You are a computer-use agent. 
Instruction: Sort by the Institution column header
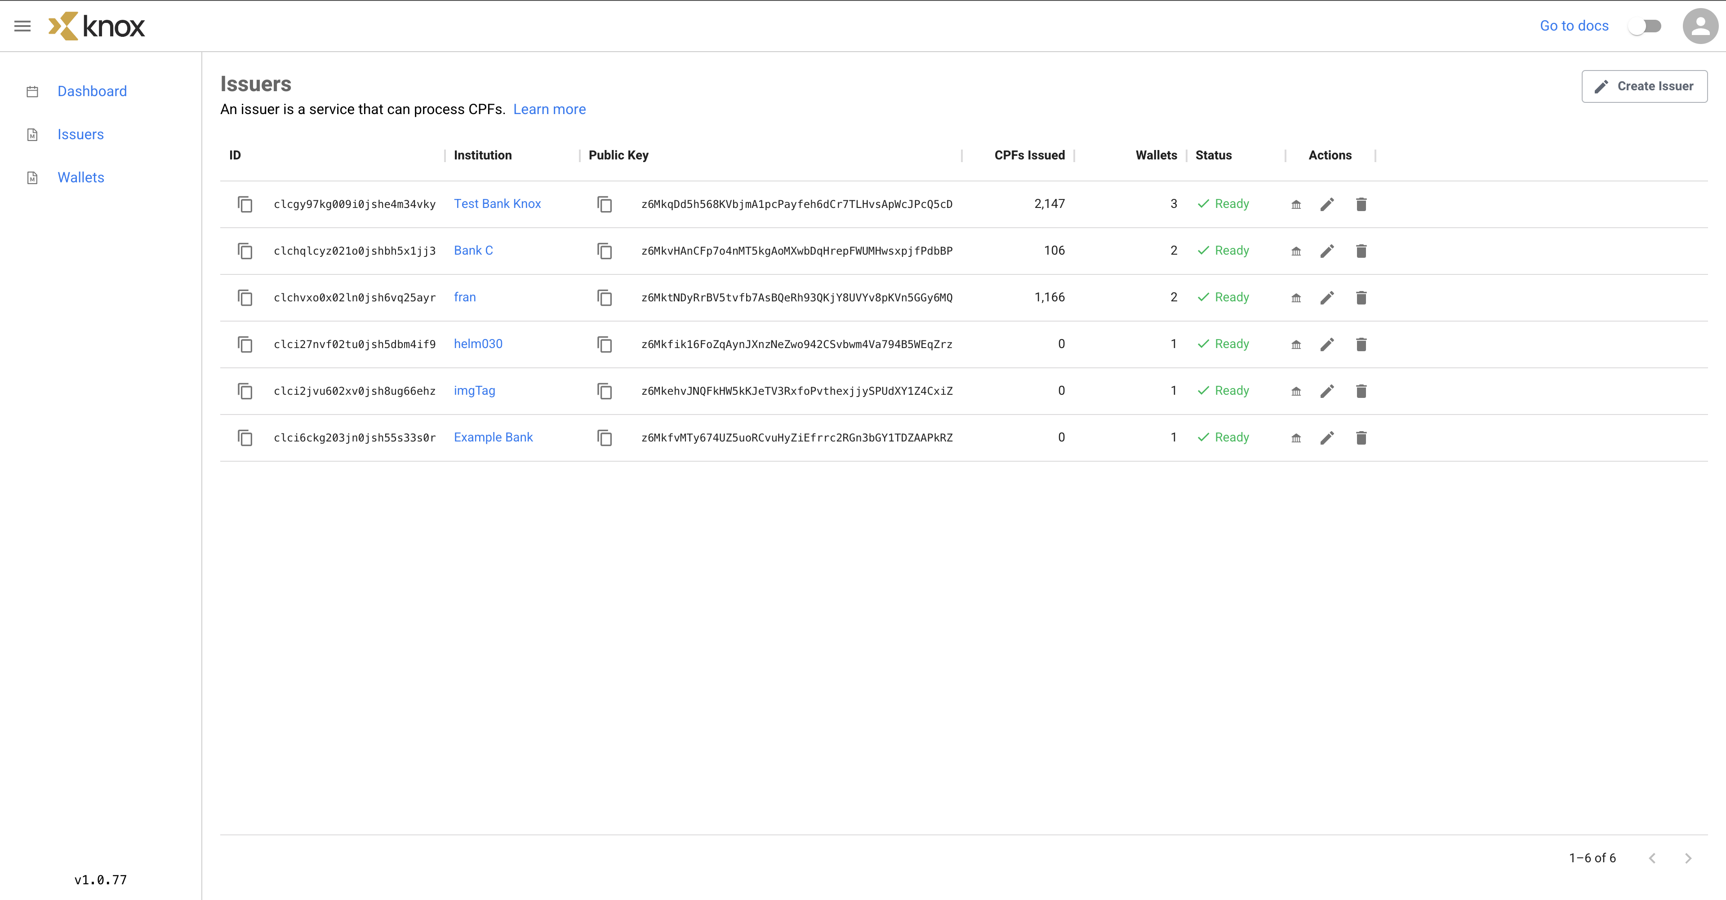coord(482,155)
